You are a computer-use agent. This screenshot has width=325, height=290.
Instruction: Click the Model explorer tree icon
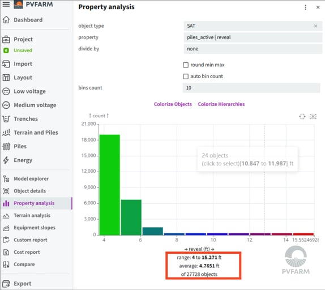(x=6, y=178)
